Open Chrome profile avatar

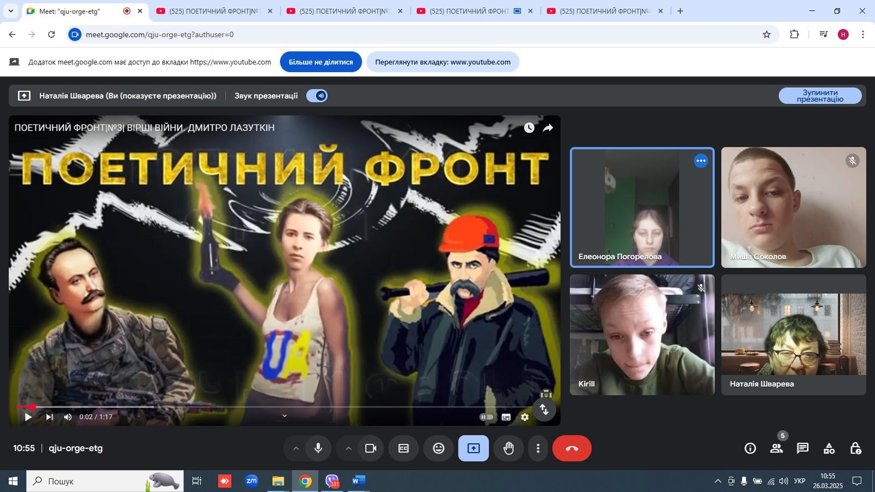(x=843, y=34)
